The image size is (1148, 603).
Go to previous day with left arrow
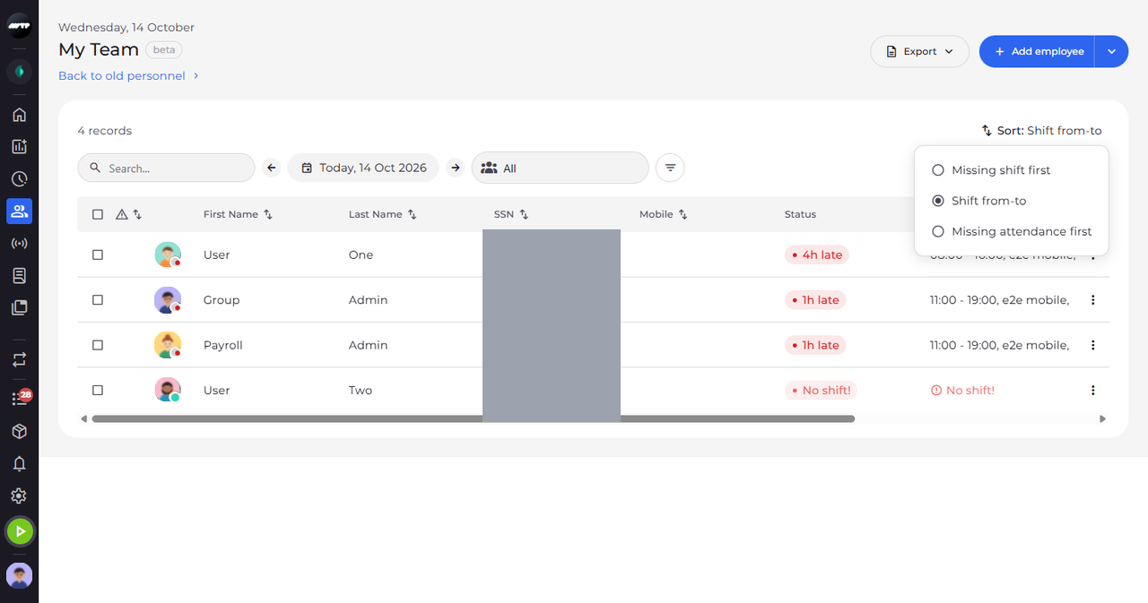(x=272, y=168)
